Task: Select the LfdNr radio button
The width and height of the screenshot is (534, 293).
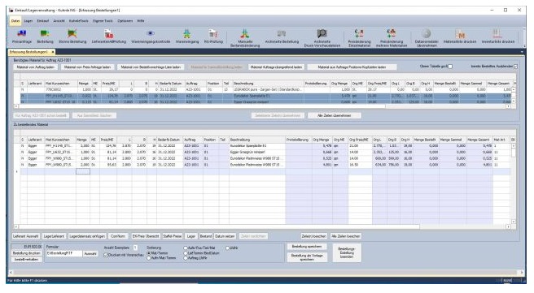Action: pyautogui.click(x=227, y=248)
